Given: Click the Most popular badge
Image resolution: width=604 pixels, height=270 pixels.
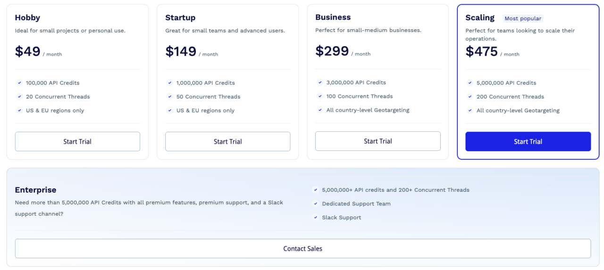Looking at the screenshot, I should click(x=523, y=18).
